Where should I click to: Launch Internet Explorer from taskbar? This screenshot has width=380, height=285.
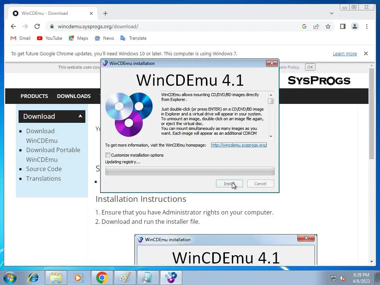coord(33,278)
